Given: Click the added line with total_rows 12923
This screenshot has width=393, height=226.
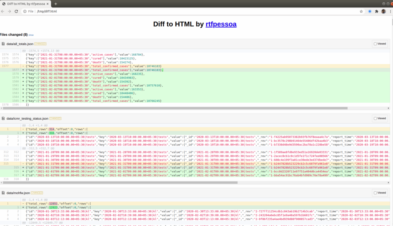Looking at the screenshot, I should point(195,208).
